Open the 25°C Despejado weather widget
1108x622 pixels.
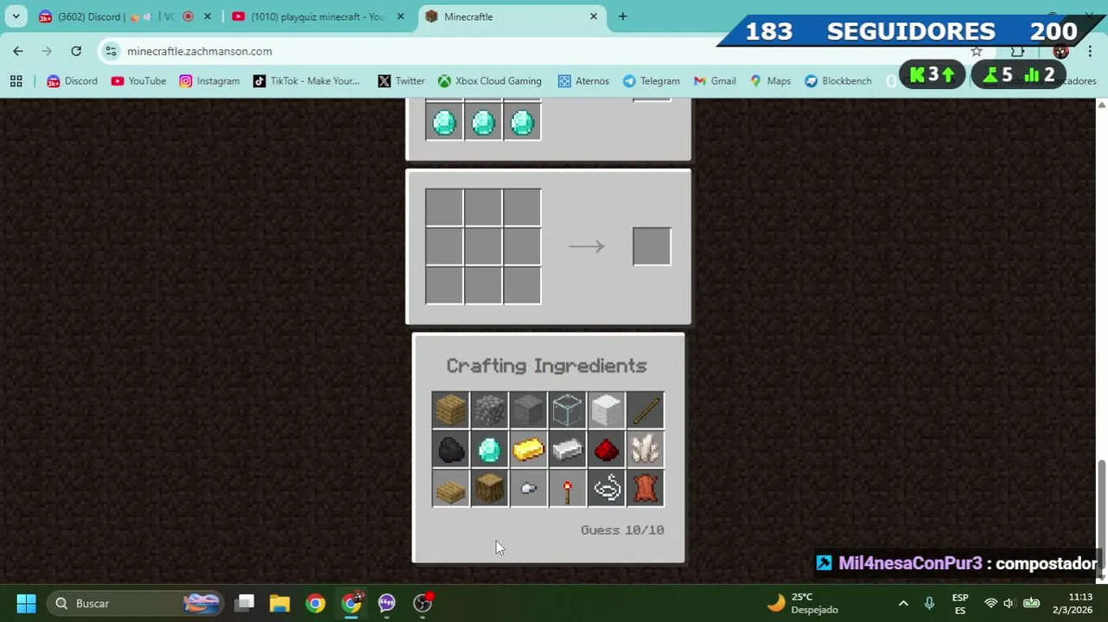coord(803,603)
